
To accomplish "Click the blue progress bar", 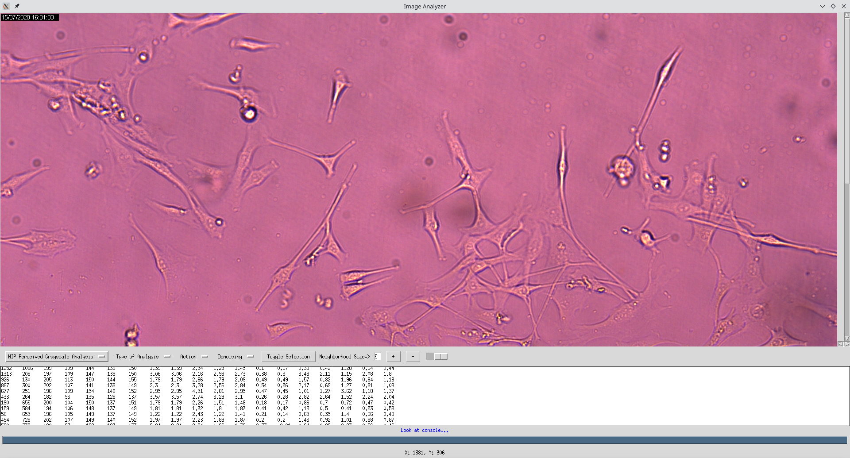I will click(425, 440).
